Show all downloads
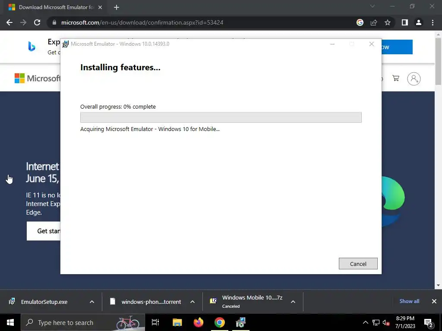This screenshot has width=442, height=331. pos(409,301)
